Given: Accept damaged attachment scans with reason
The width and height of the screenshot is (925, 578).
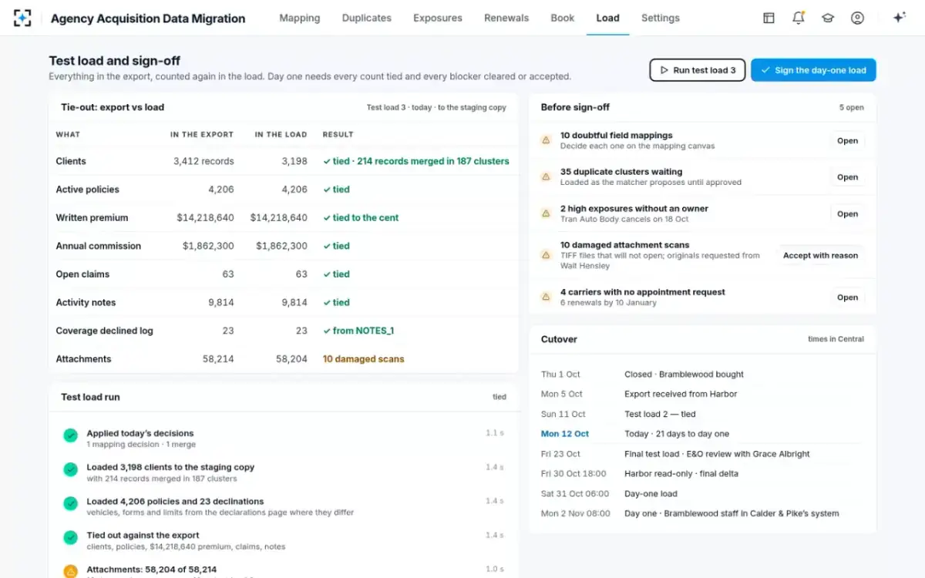Looking at the screenshot, I should [x=820, y=256].
